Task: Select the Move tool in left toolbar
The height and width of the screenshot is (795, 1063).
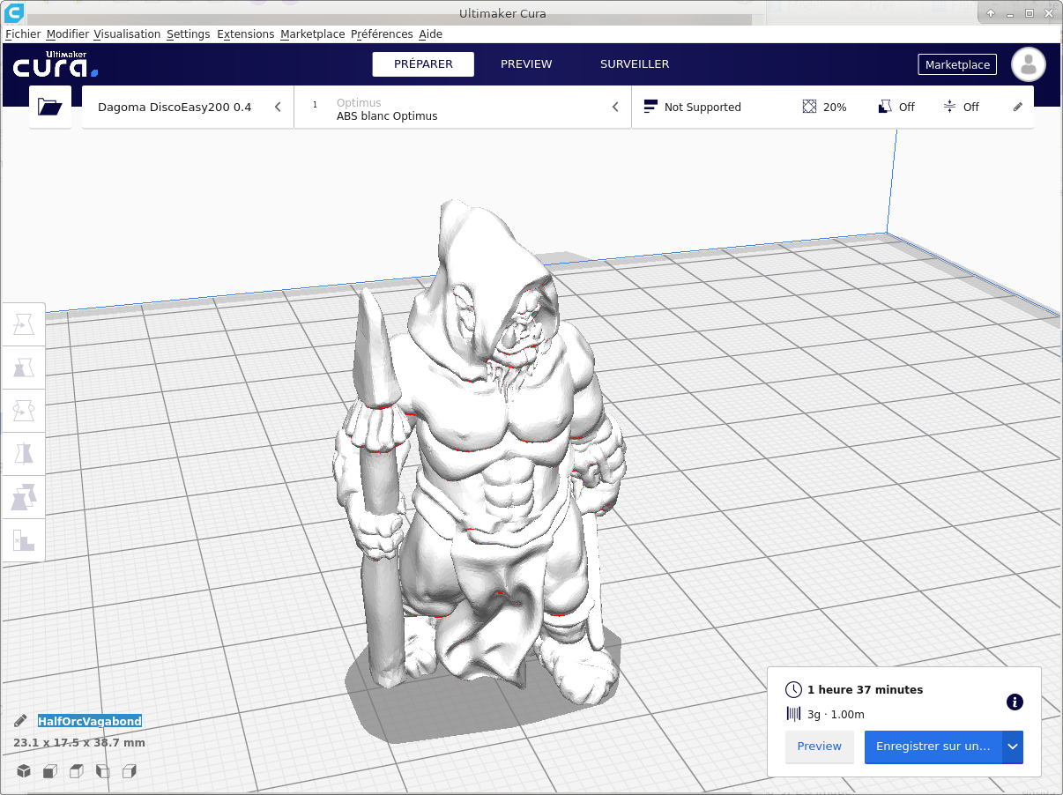Action: click(x=24, y=325)
